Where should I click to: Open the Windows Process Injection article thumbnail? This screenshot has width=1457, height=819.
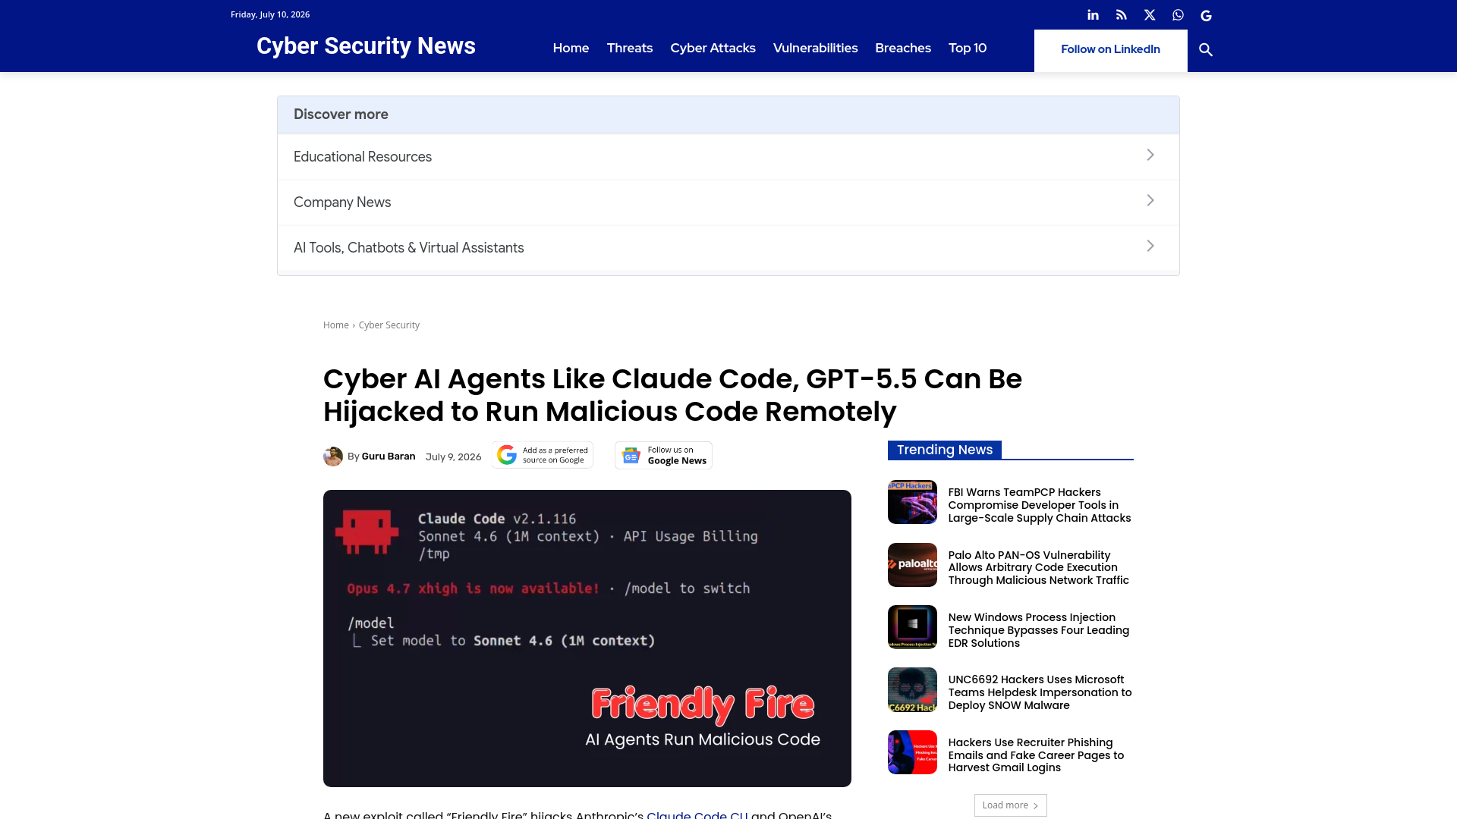pyautogui.click(x=912, y=627)
